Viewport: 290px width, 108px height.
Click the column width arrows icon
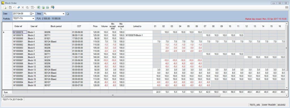click(48, 7)
